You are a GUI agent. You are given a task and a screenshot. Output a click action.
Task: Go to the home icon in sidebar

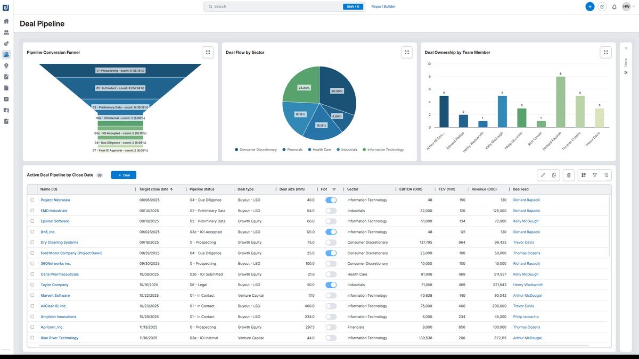coord(6,21)
